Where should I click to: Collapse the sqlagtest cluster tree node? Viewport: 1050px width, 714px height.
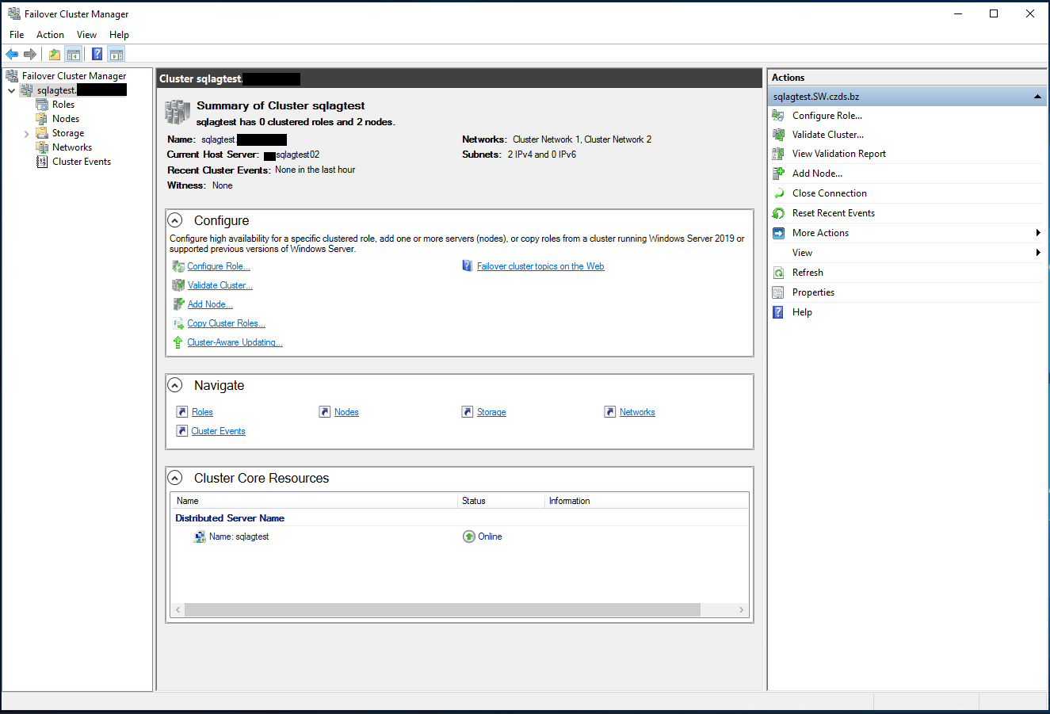12,90
